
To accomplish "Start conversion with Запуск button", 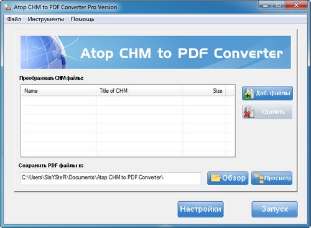I will click(274, 209).
